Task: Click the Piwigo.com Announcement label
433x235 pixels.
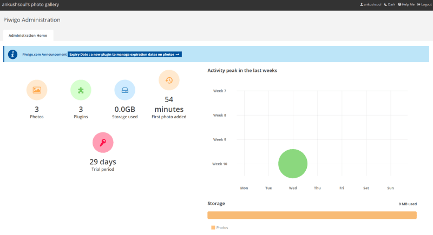Action: point(44,55)
